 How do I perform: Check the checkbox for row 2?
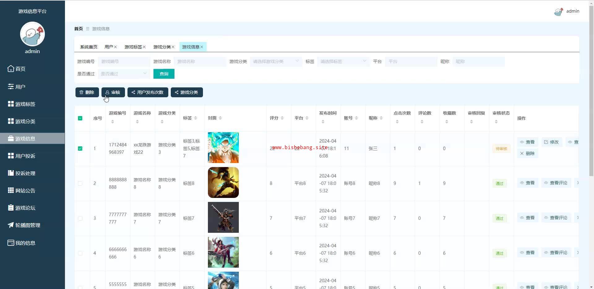tap(80, 183)
